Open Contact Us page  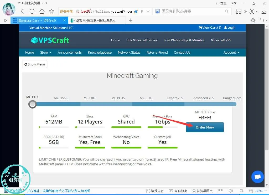(182, 53)
